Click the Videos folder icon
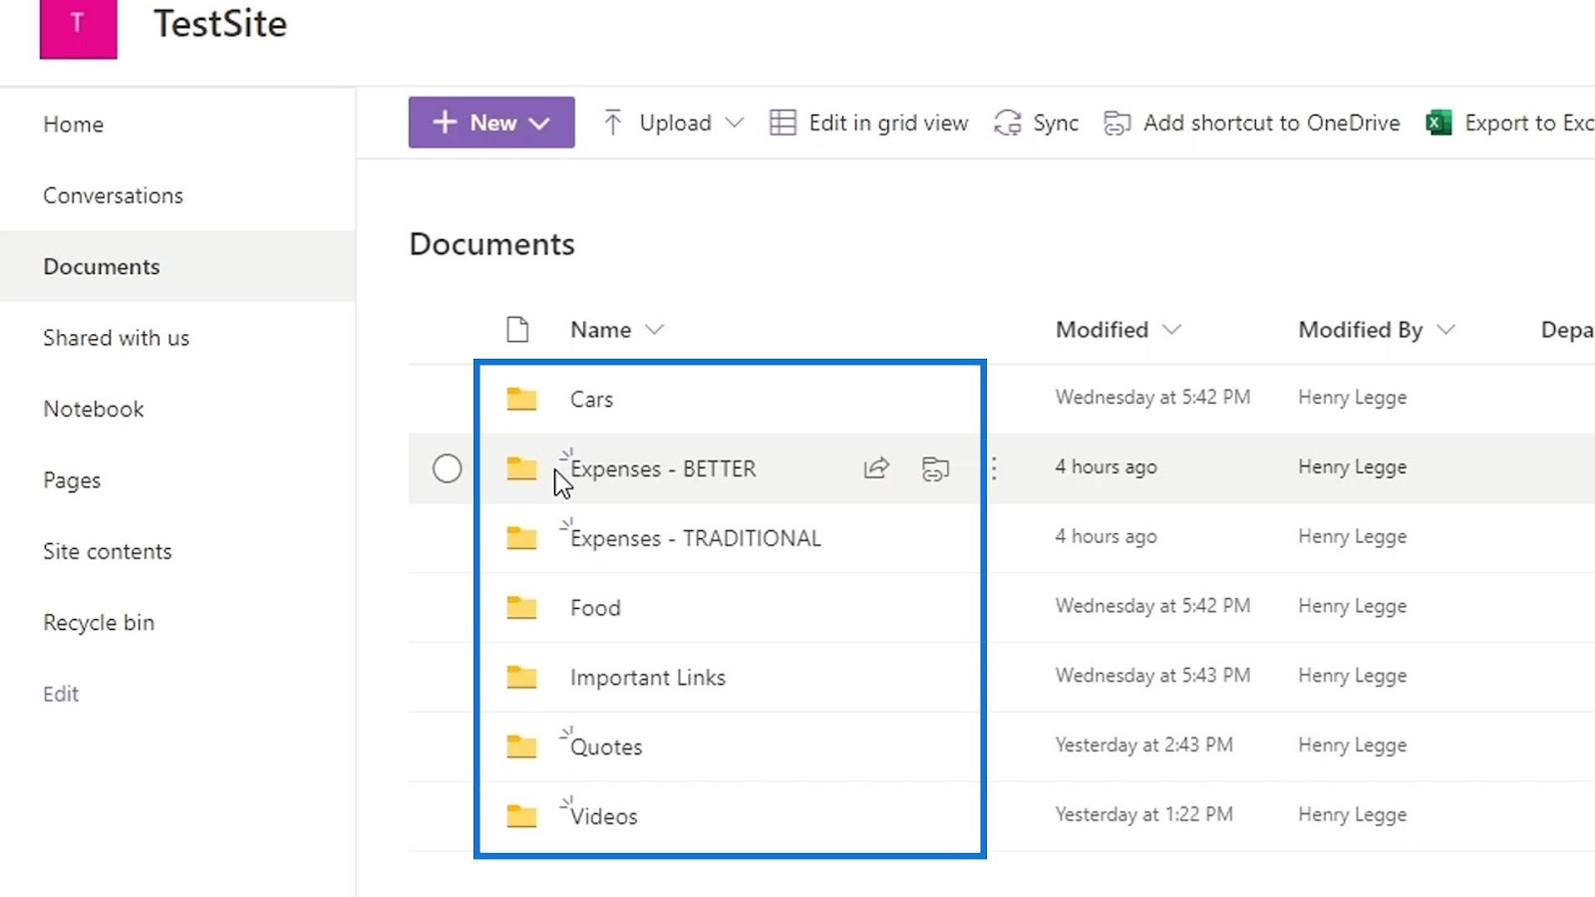The image size is (1595, 897). point(521,816)
